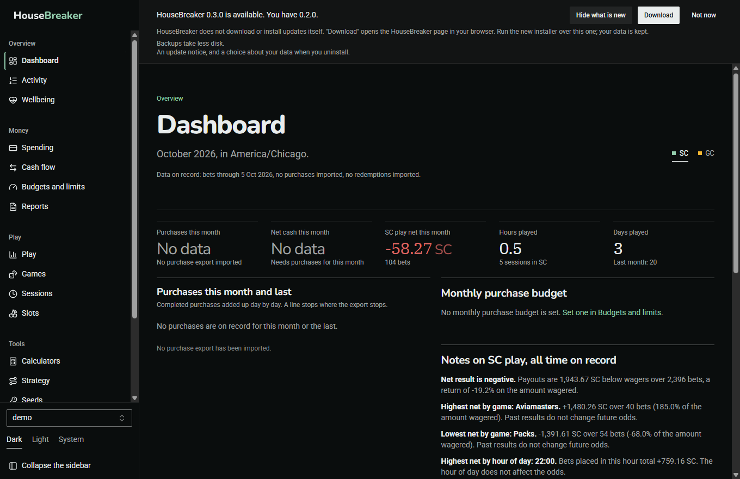Click the Spending card icon
This screenshot has width=740, height=479.
pos(13,148)
